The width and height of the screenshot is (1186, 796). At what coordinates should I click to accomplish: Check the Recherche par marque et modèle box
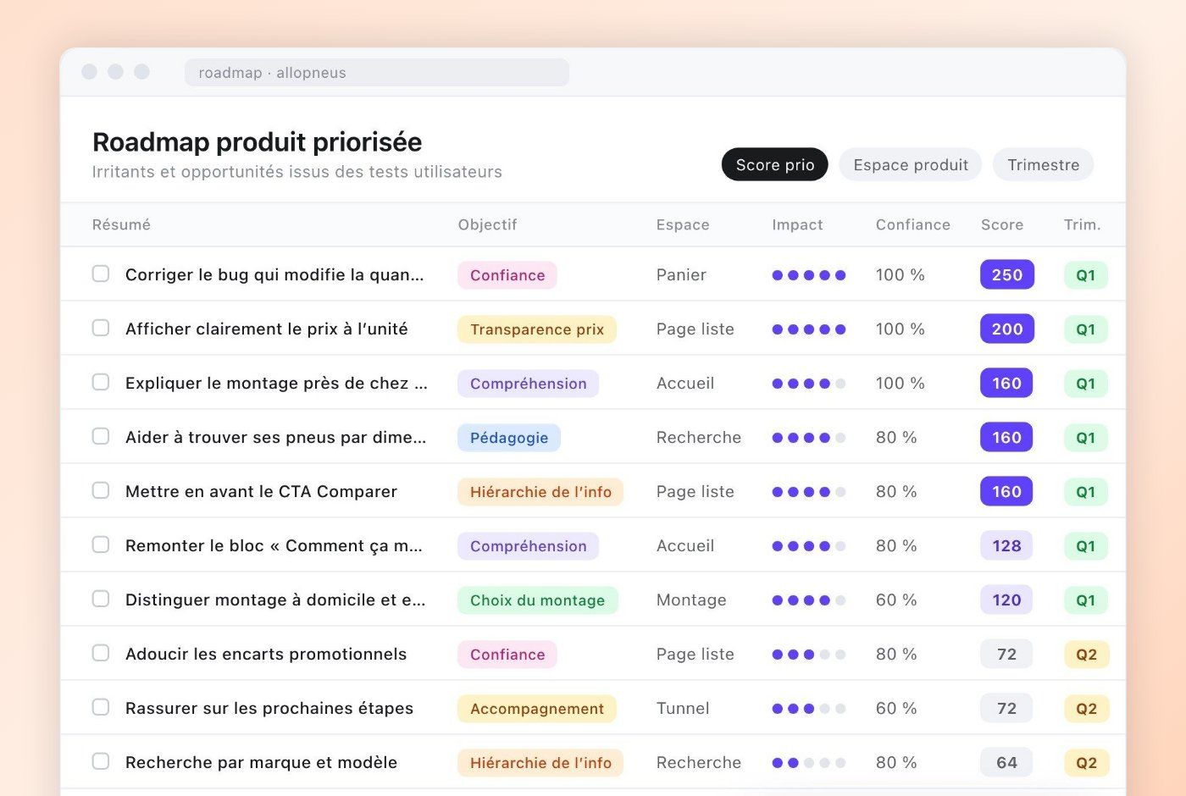tap(101, 761)
